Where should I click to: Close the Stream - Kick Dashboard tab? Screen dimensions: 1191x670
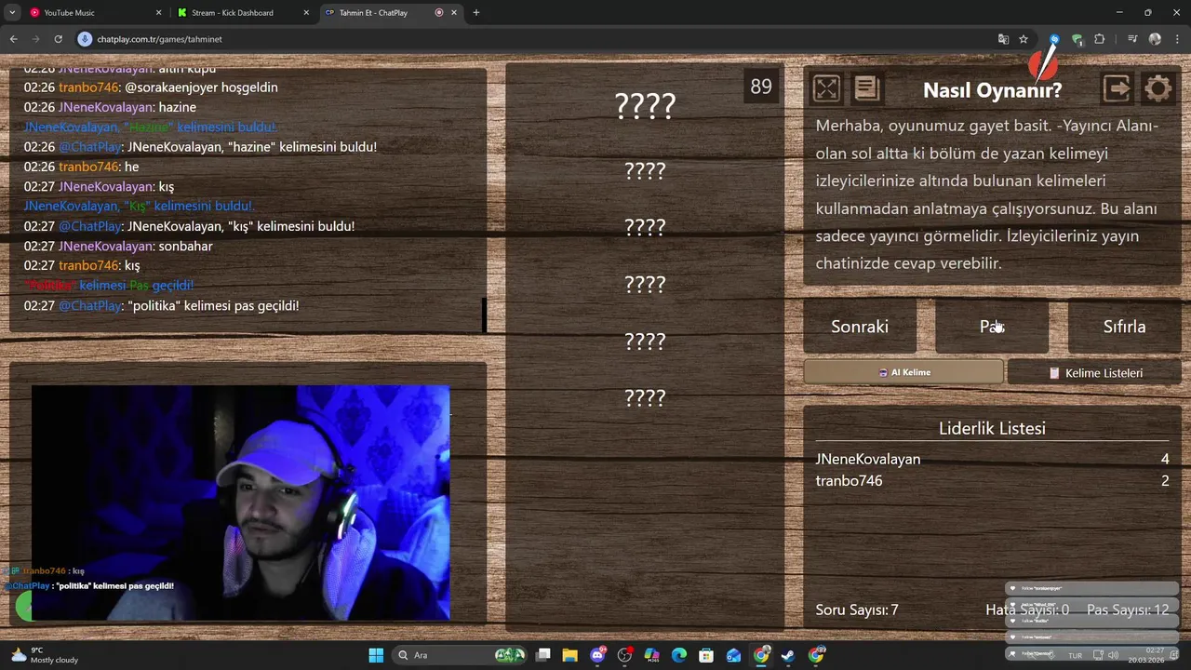(x=307, y=13)
